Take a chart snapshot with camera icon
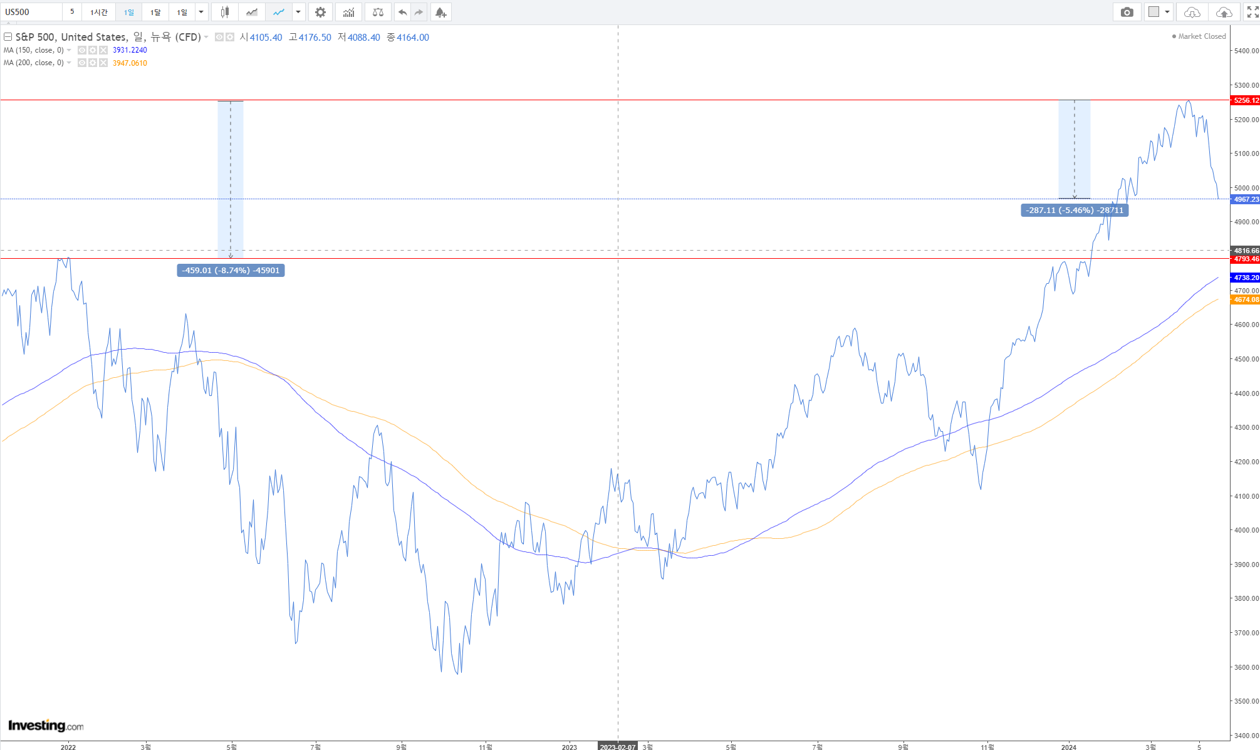This screenshot has width=1260, height=750. pyautogui.click(x=1127, y=12)
